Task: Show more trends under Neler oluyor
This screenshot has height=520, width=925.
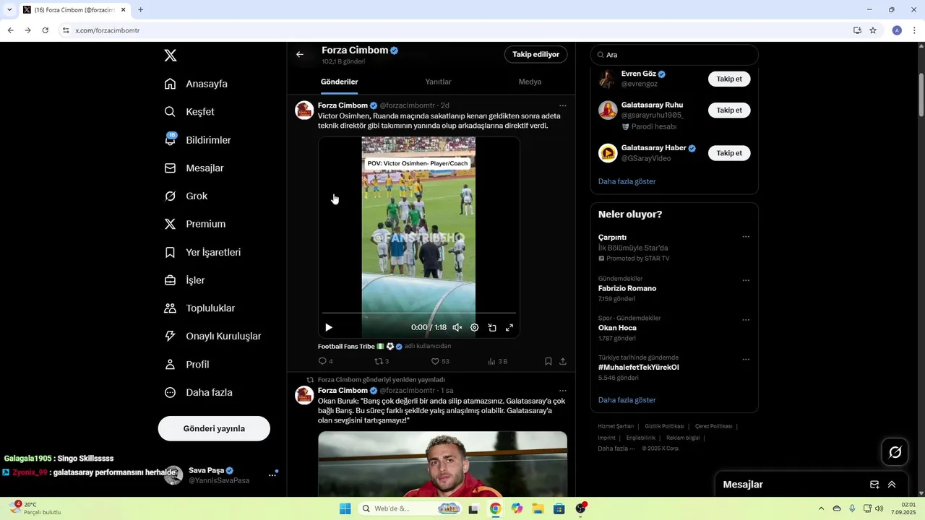Action: click(x=627, y=400)
